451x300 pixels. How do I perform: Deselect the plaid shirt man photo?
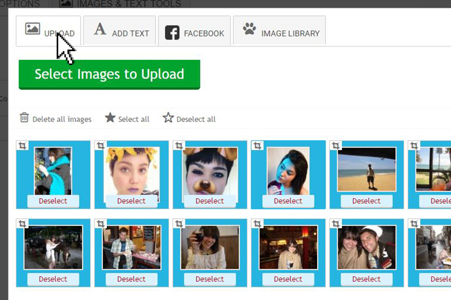pos(131,279)
